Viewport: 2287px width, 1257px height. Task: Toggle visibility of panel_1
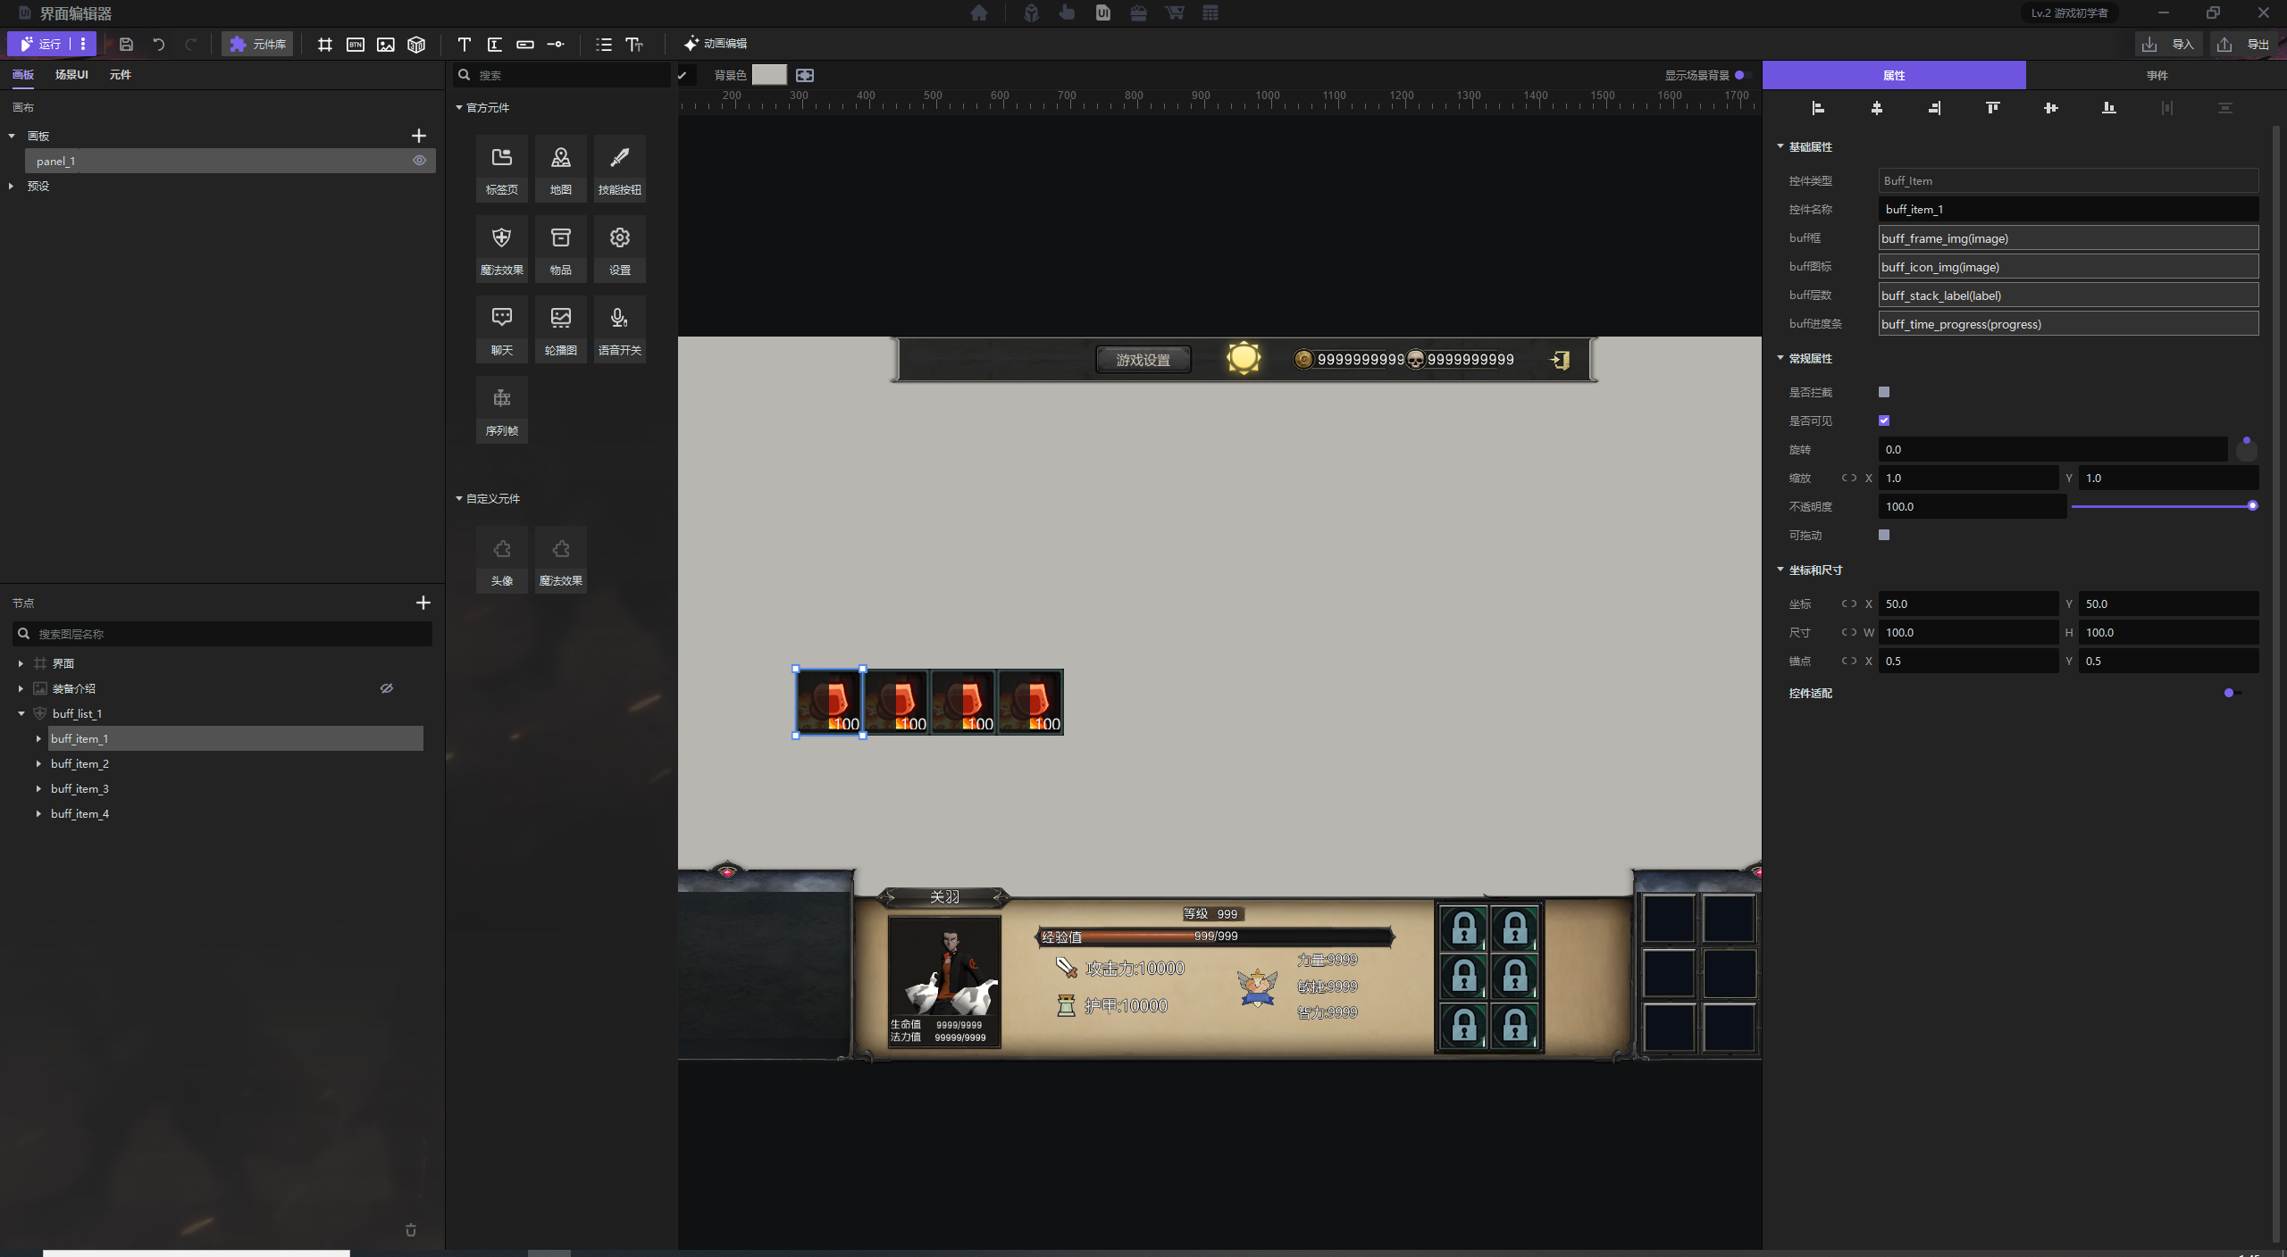click(x=419, y=161)
